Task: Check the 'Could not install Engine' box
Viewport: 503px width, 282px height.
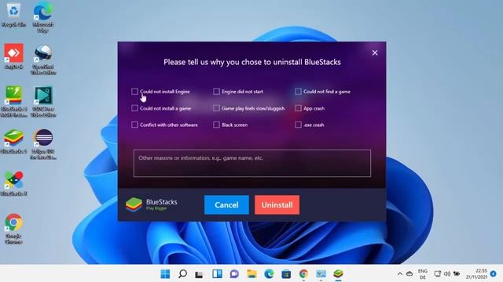Action: coord(134,92)
